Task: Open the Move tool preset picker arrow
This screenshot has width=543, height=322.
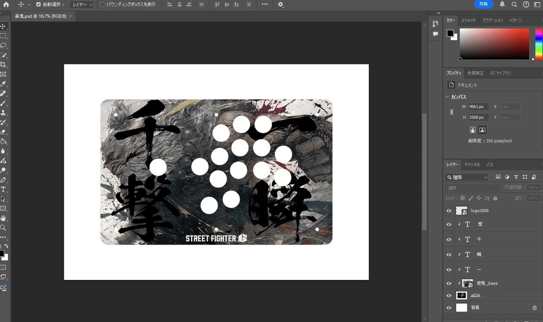Action: click(x=29, y=5)
